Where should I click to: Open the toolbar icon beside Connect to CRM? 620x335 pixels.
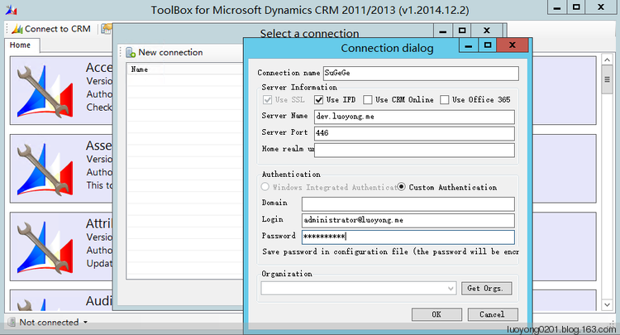click(x=107, y=29)
